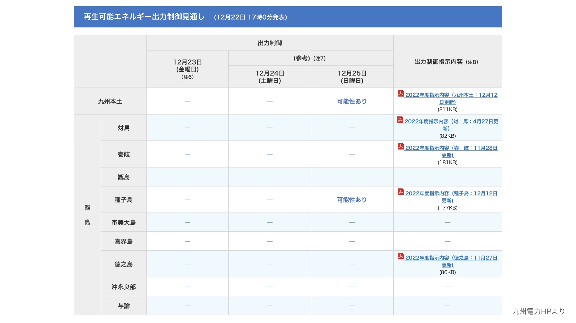Click PDF icon beside 対馬 instruction link
Viewport: 576px width, 323px height.
click(400, 120)
